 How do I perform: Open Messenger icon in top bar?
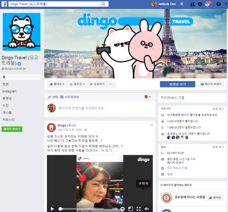(200, 4)
